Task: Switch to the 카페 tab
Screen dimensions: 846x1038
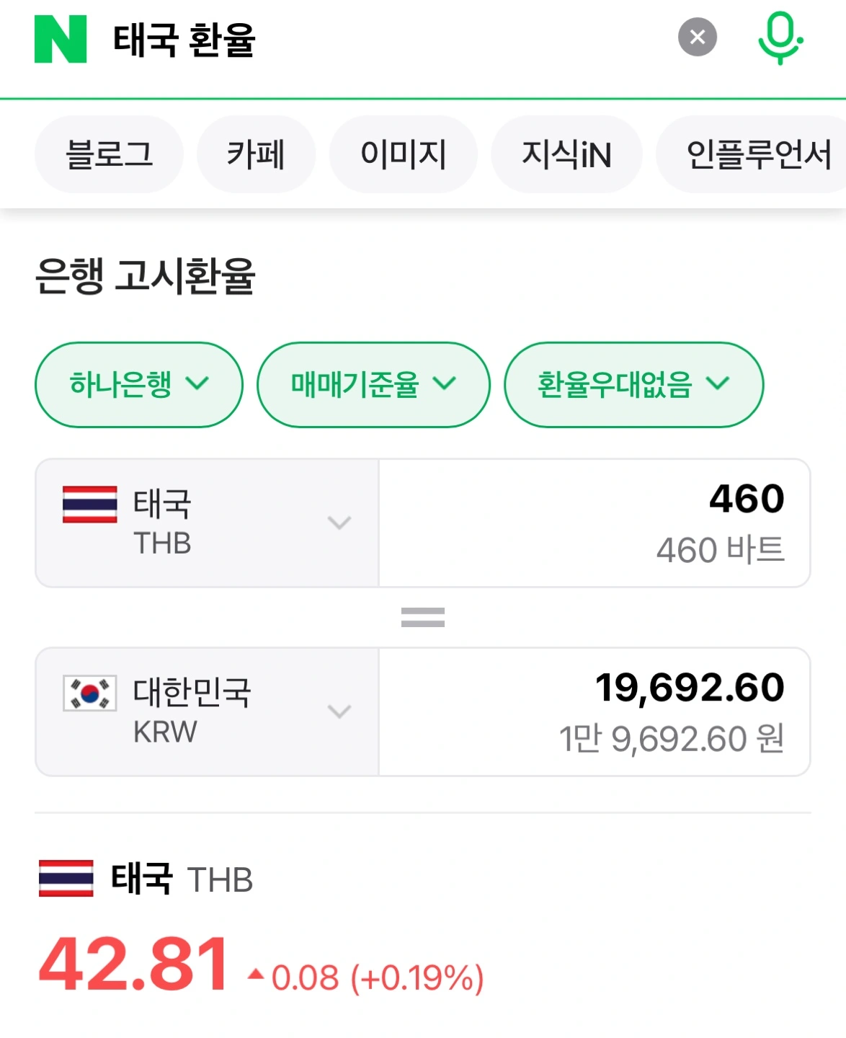Action: pyautogui.click(x=256, y=154)
